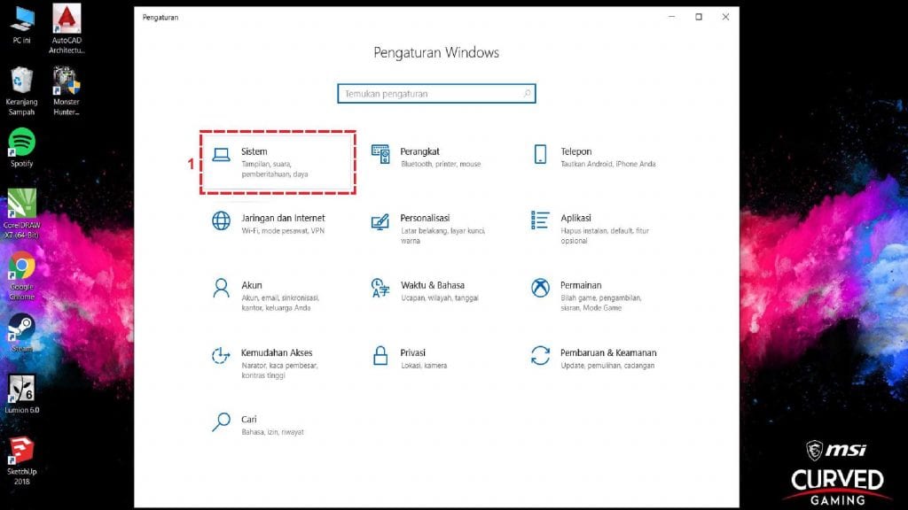This screenshot has width=908, height=510.
Task: Click the Waktu & Bahasa title
Action: 433,285
